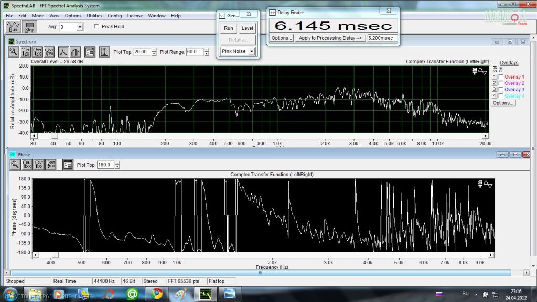
Task: Open Spectrum plot settings icon
Action: click(x=90, y=52)
